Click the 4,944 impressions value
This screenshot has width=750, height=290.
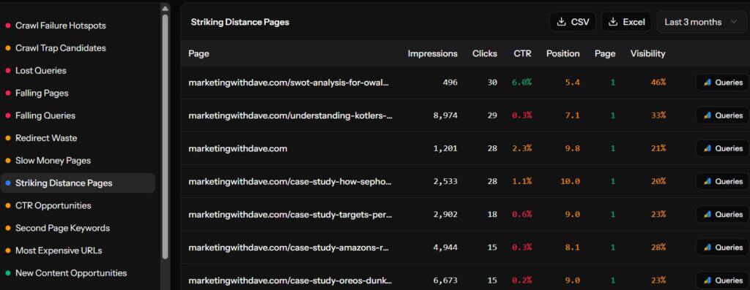(x=445, y=247)
